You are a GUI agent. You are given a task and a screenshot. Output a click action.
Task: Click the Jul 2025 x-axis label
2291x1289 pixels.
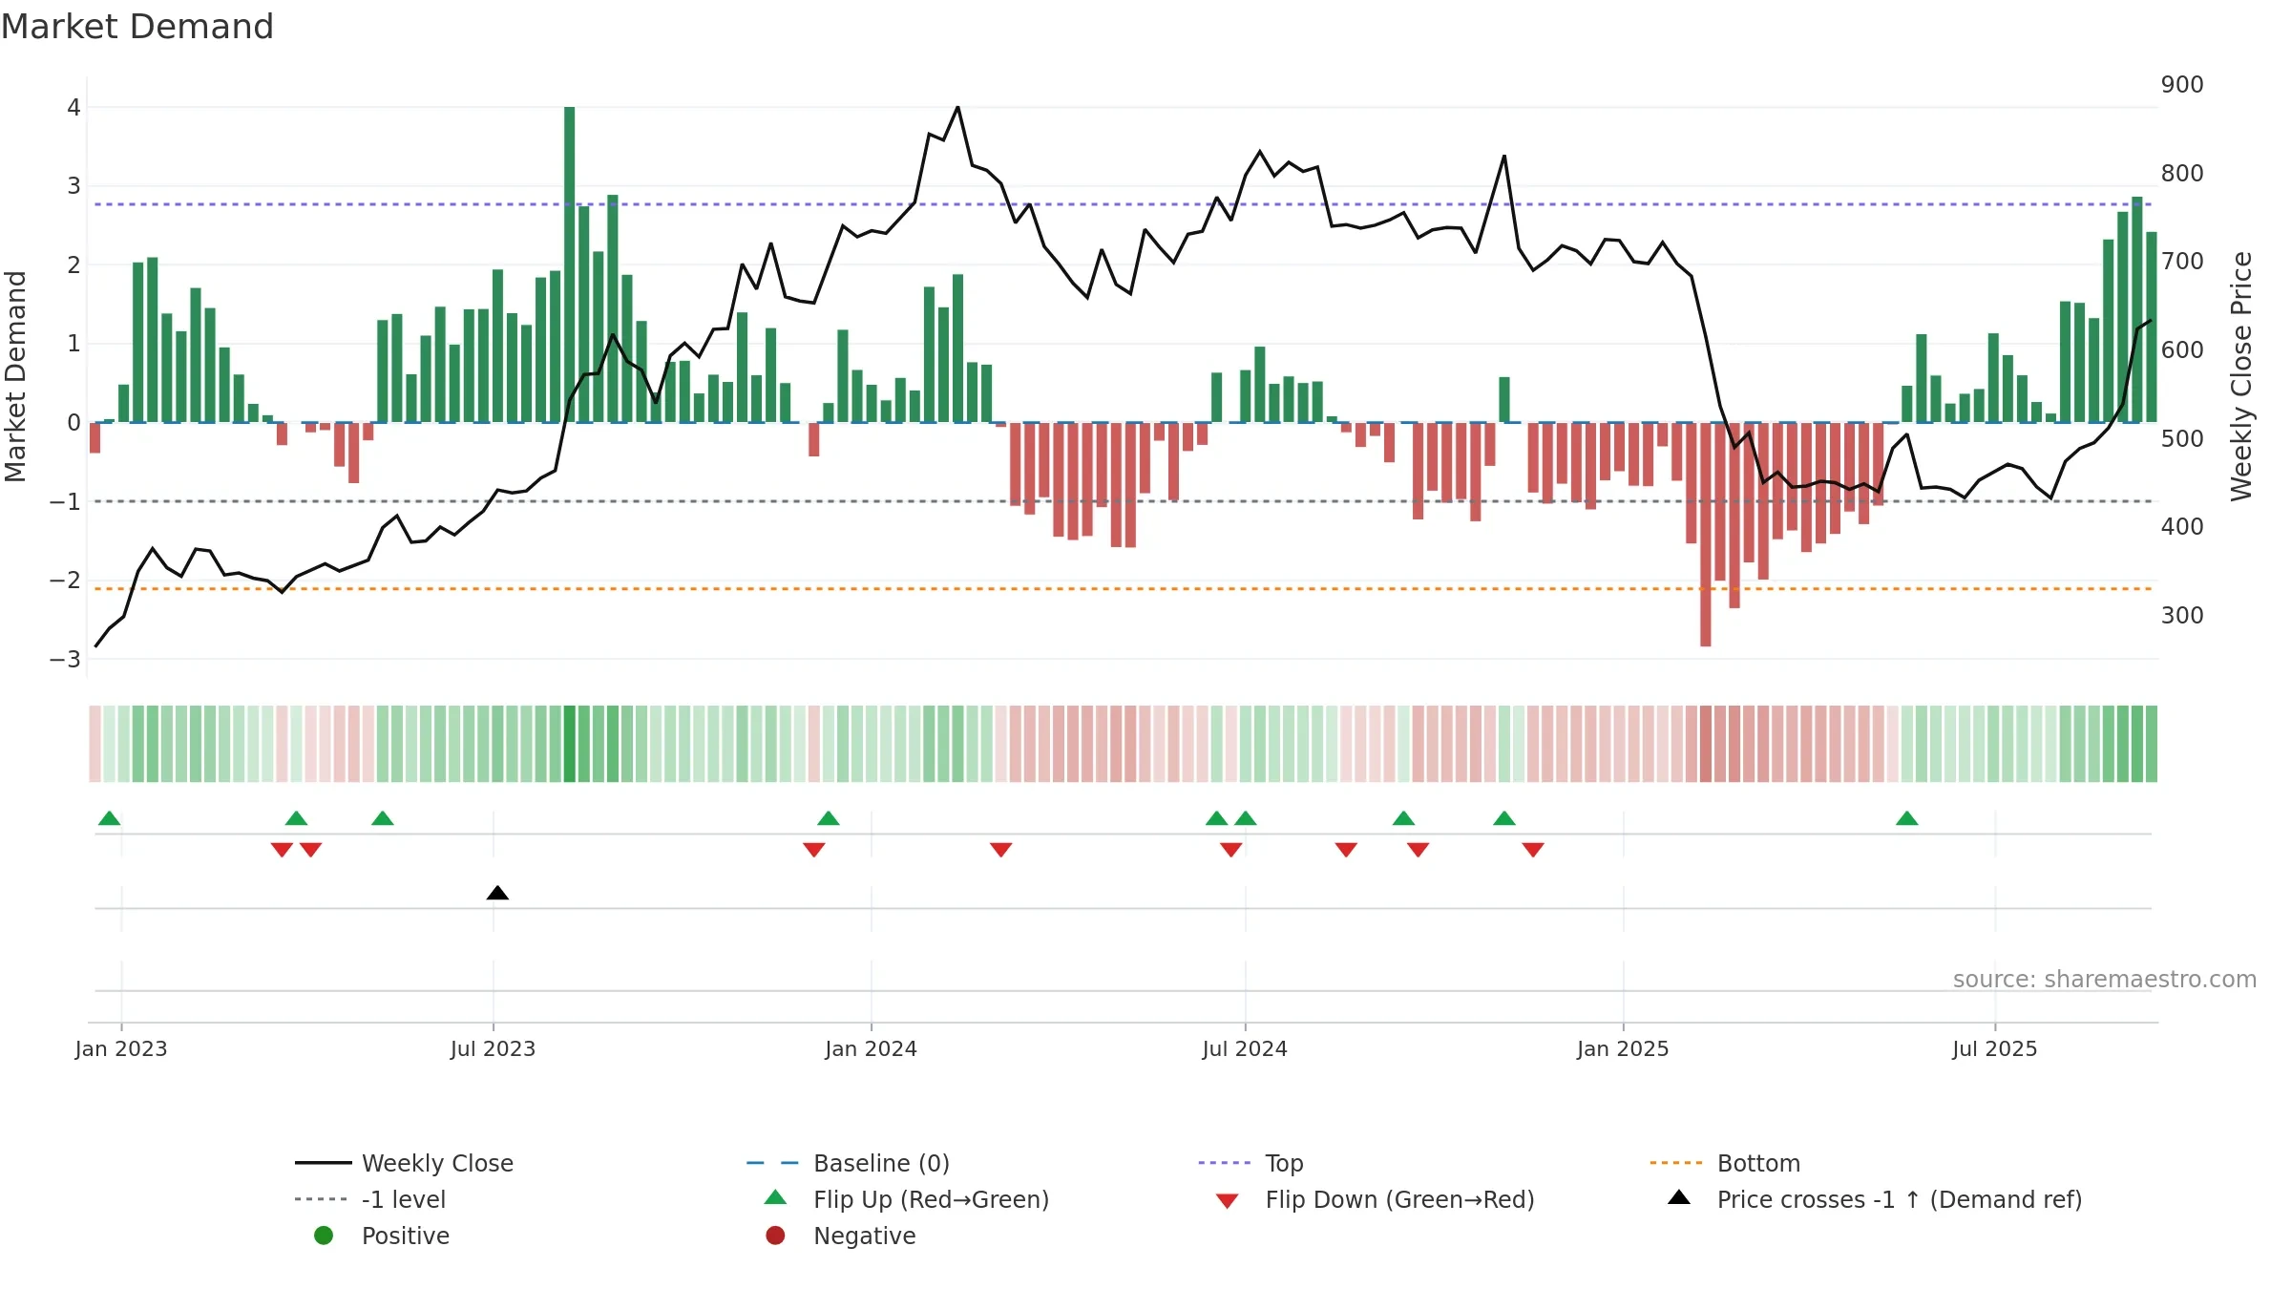(1995, 1048)
